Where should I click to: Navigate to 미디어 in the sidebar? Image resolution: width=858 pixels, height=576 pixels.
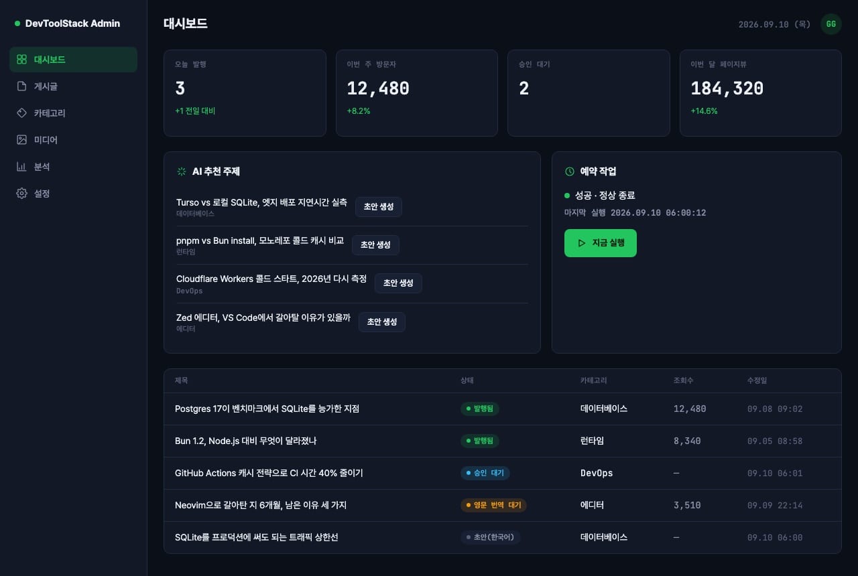74,140
